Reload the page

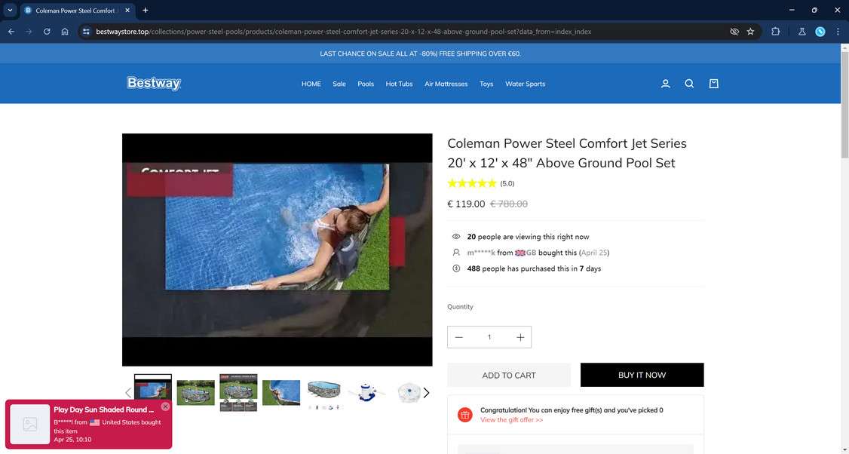[x=47, y=32]
